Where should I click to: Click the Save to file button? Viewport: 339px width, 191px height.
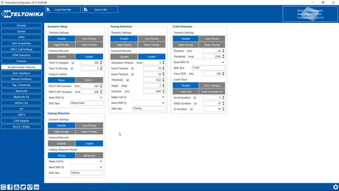(x=100, y=10)
